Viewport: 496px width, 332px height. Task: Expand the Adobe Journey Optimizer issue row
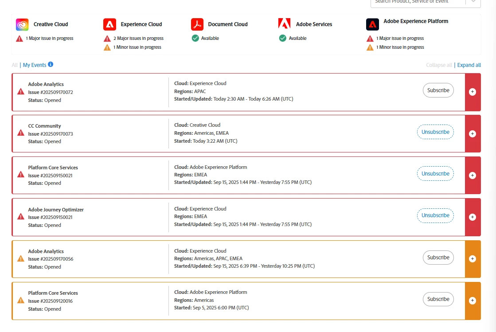(472, 217)
